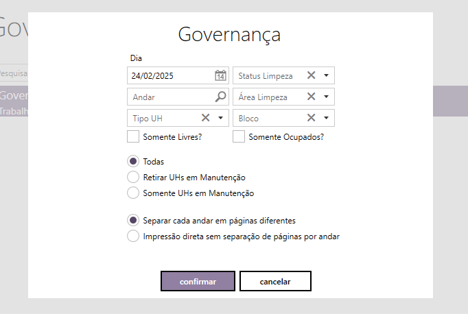Clear the Bloco field with X
468x316 pixels.
click(x=311, y=118)
